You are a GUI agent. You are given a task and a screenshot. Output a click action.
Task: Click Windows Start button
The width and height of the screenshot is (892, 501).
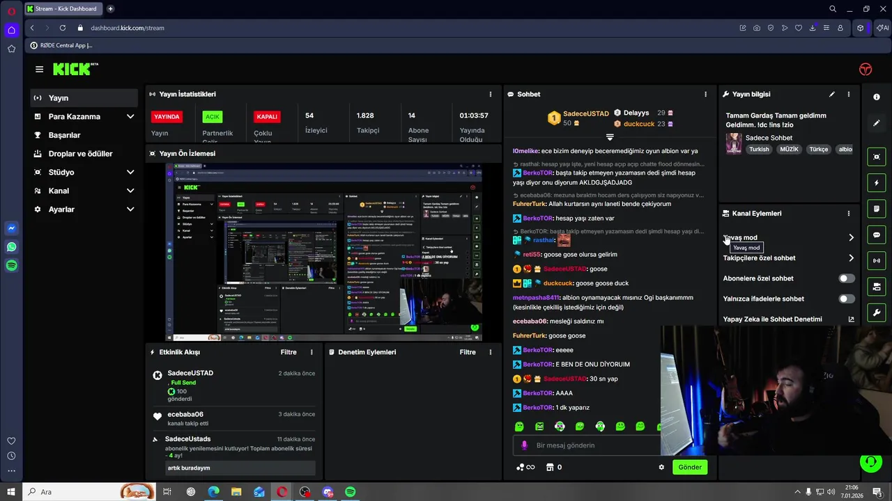click(x=11, y=492)
